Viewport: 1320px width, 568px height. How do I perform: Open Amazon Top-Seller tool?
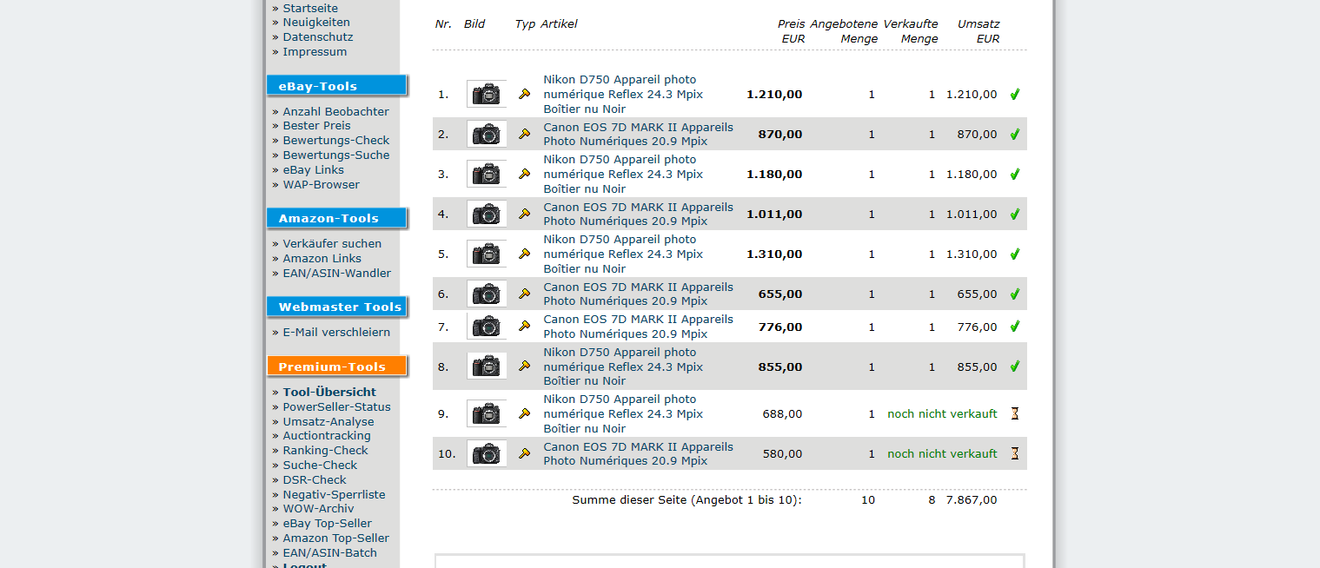click(x=335, y=538)
